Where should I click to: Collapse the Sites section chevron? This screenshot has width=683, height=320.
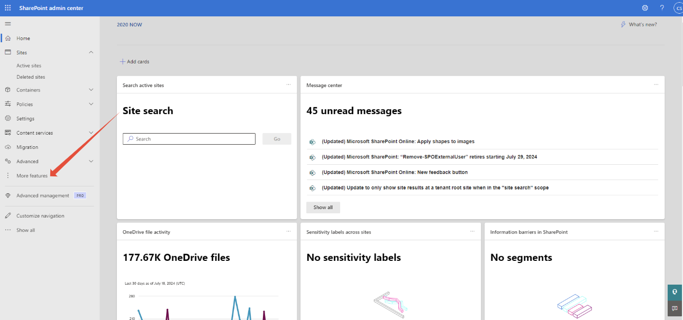click(x=91, y=52)
